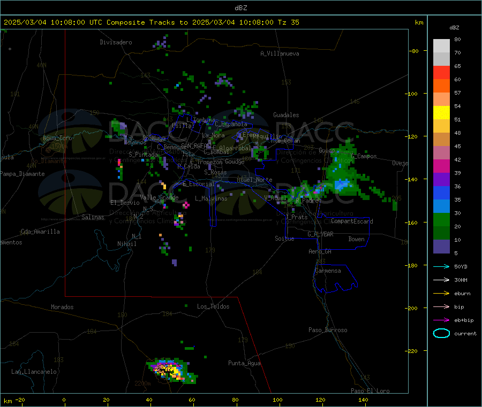Viewport: 482px width, 407px height.
Task: Click the 'E_Escorial' map label
Action: tap(199, 184)
